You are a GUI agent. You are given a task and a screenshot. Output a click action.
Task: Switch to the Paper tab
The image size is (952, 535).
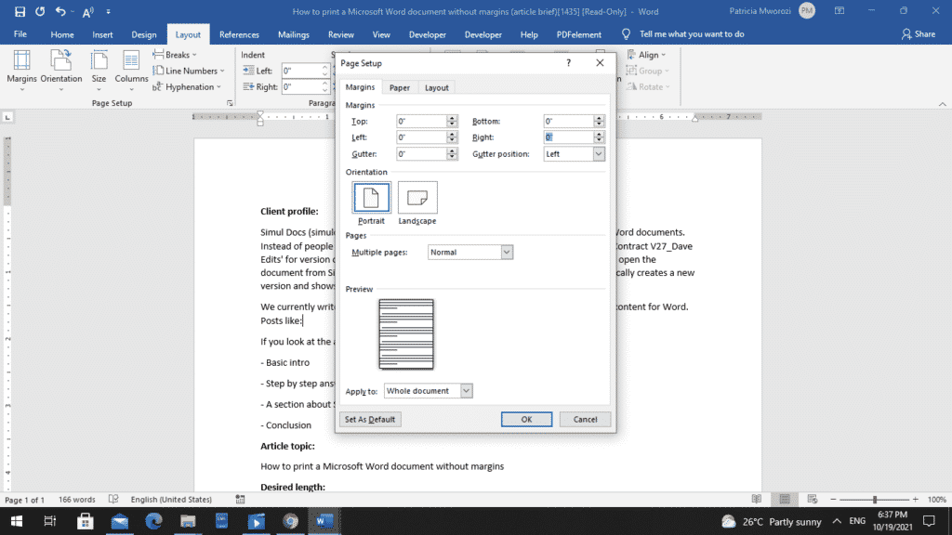tap(400, 87)
